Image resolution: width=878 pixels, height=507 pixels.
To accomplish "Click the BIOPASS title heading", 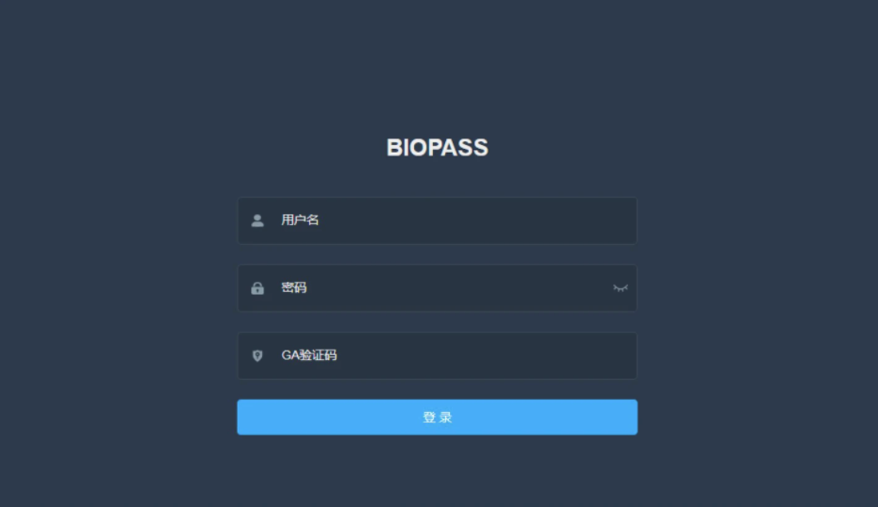I will tap(437, 148).
